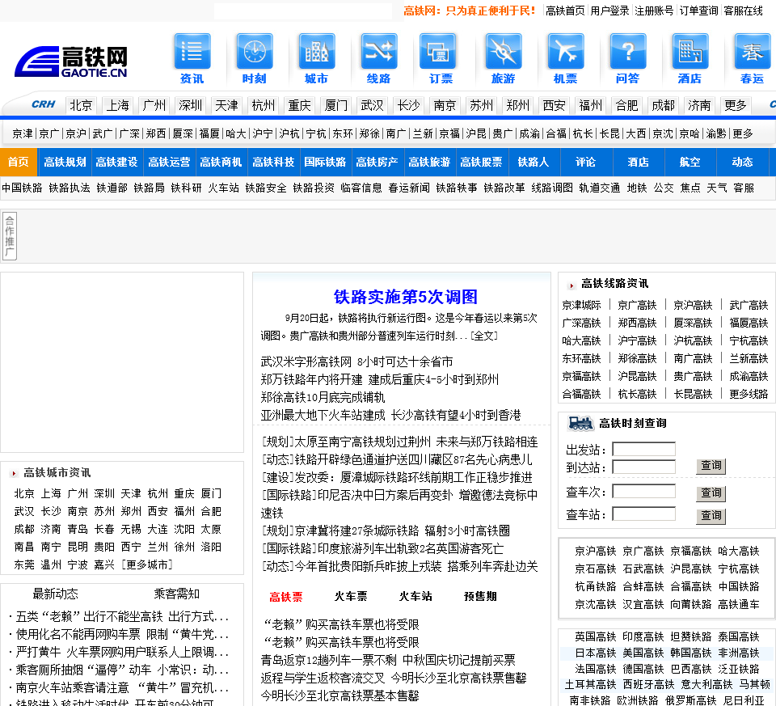Open 日本高铁 link
Viewport: 776px width, 706px height.
(596, 653)
